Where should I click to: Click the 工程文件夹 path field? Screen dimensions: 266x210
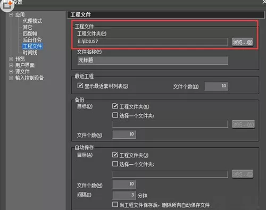[153, 42]
